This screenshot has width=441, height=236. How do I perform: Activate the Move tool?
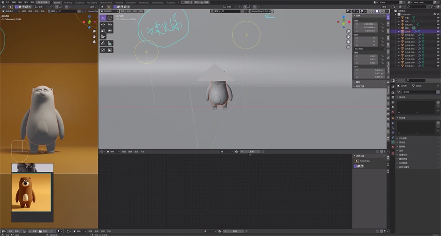[x=103, y=25]
